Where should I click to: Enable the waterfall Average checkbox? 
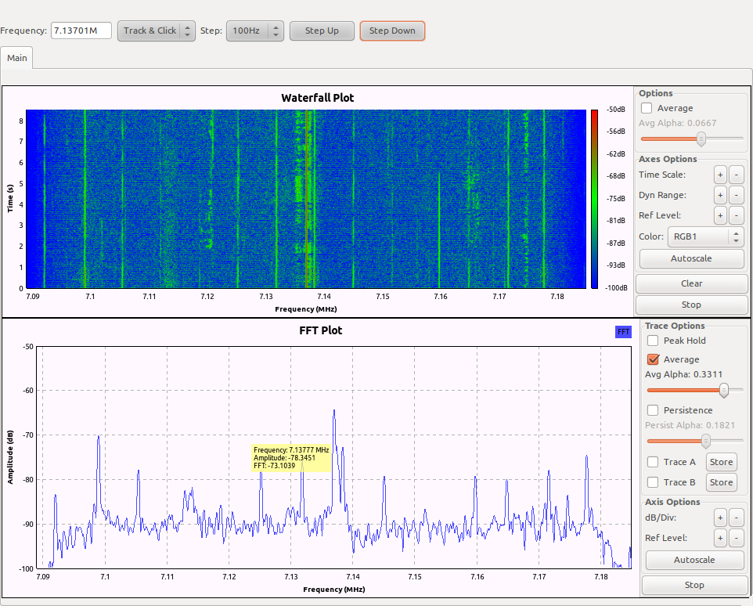(x=647, y=108)
